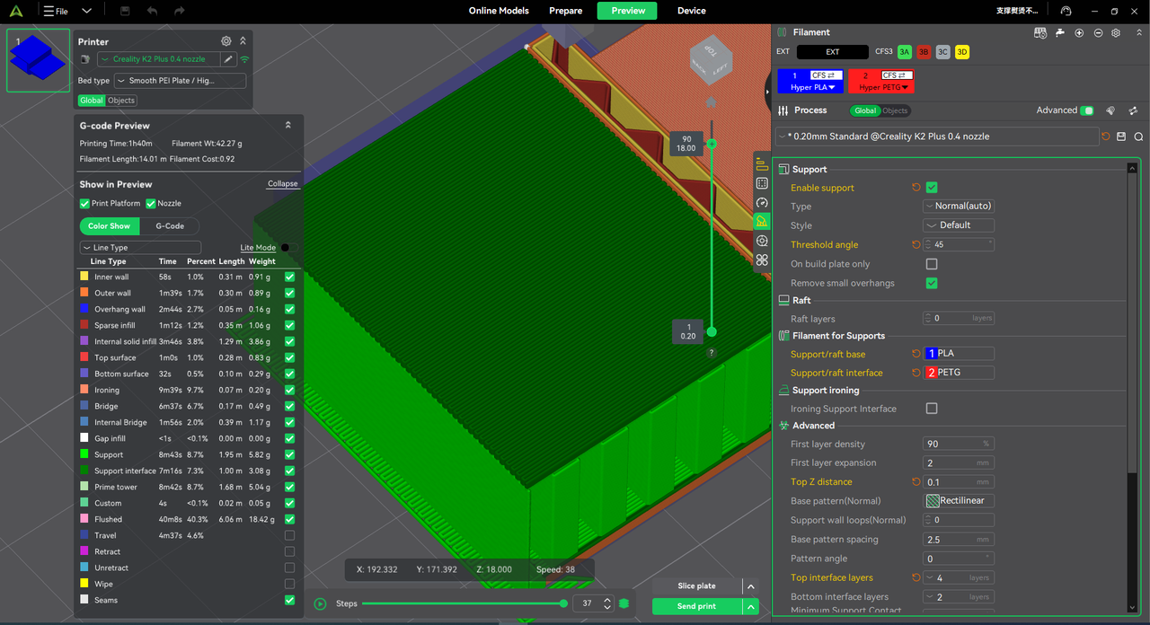Click the add filament plus icon
Image resolution: width=1150 pixels, height=625 pixels.
(x=1079, y=32)
